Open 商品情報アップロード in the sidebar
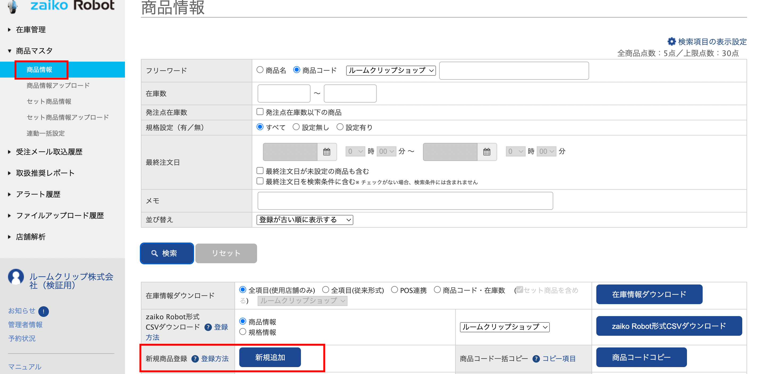763x374 pixels. (x=58, y=86)
